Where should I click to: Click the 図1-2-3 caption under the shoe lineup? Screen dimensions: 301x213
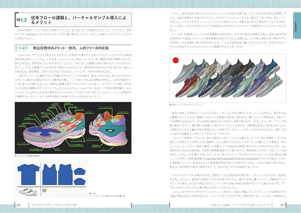tap(186, 105)
